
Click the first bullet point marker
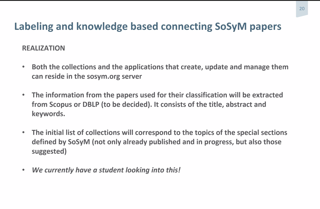pyautogui.click(x=24, y=67)
